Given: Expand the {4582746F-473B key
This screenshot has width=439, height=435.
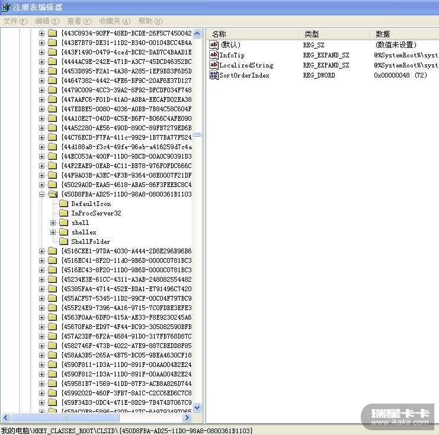Looking at the screenshot, I should [x=41, y=346].
